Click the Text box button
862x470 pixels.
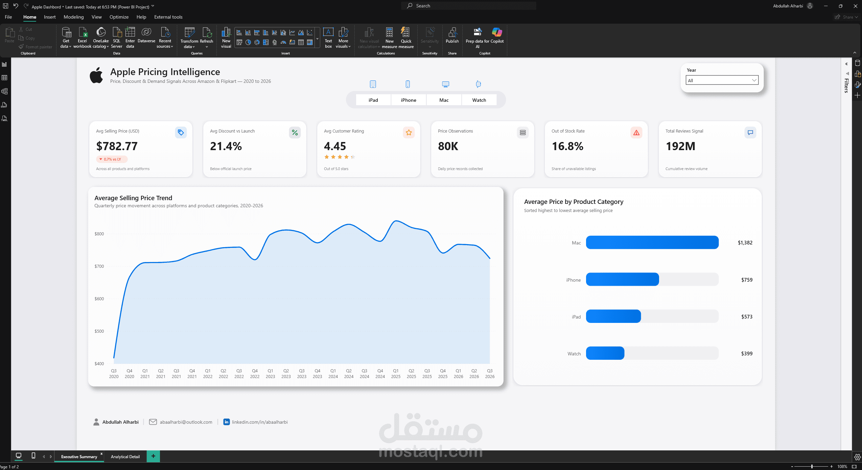click(x=328, y=38)
